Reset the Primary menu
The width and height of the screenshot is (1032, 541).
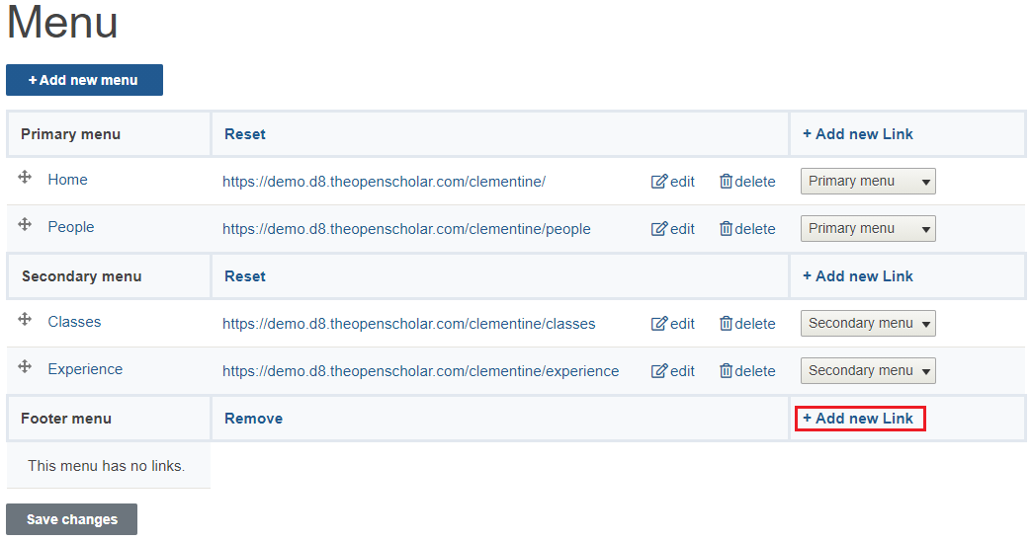pyautogui.click(x=245, y=134)
